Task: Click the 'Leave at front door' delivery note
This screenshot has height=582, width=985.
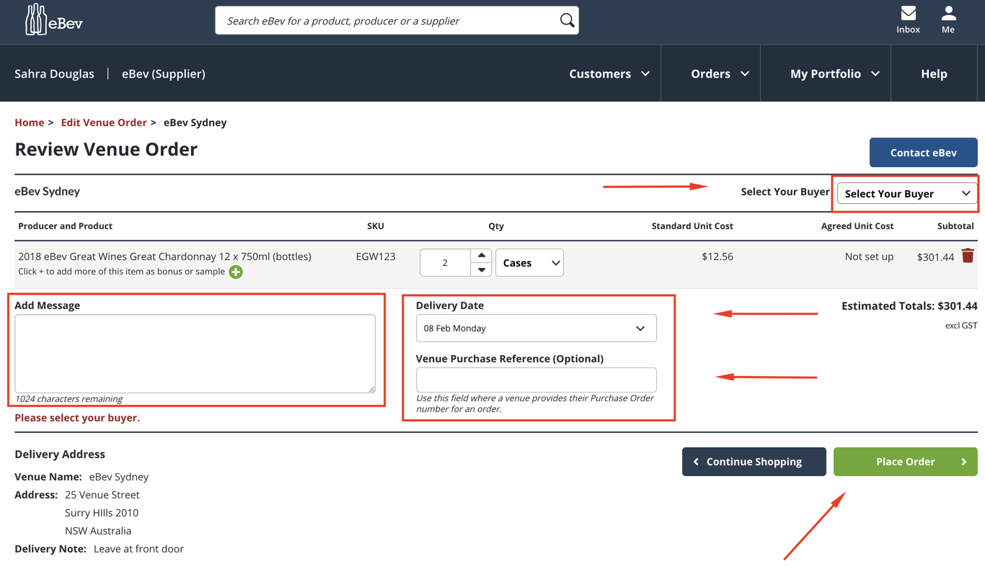Action: 138,549
